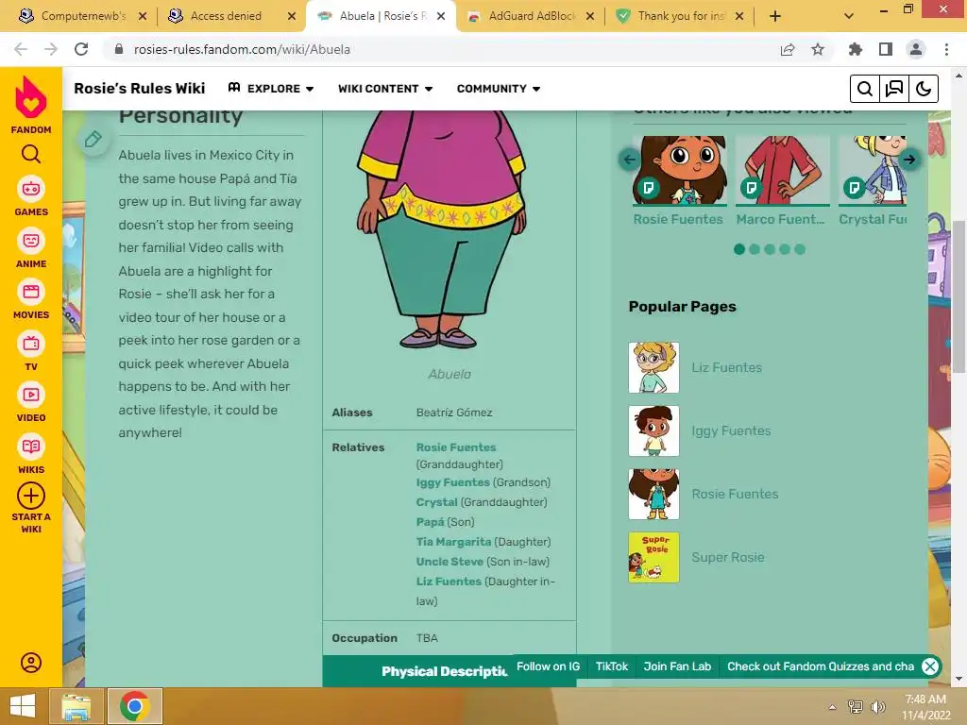This screenshot has height=725, width=967.
Task: Open Liz Fuentes in Popular Pages
Action: click(x=726, y=367)
